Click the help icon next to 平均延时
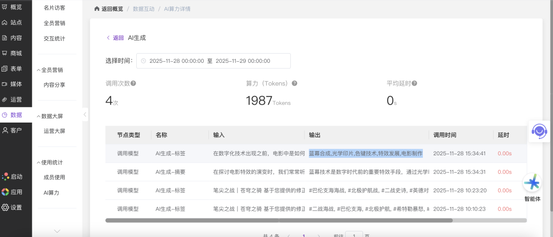 (414, 83)
